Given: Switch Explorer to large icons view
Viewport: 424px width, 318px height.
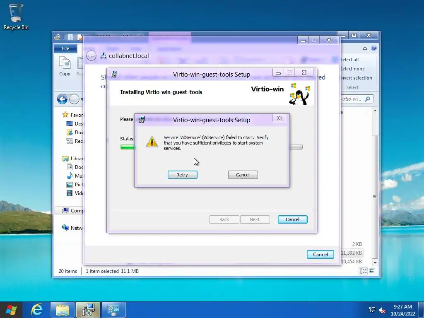Looking at the screenshot, I should (x=372, y=271).
